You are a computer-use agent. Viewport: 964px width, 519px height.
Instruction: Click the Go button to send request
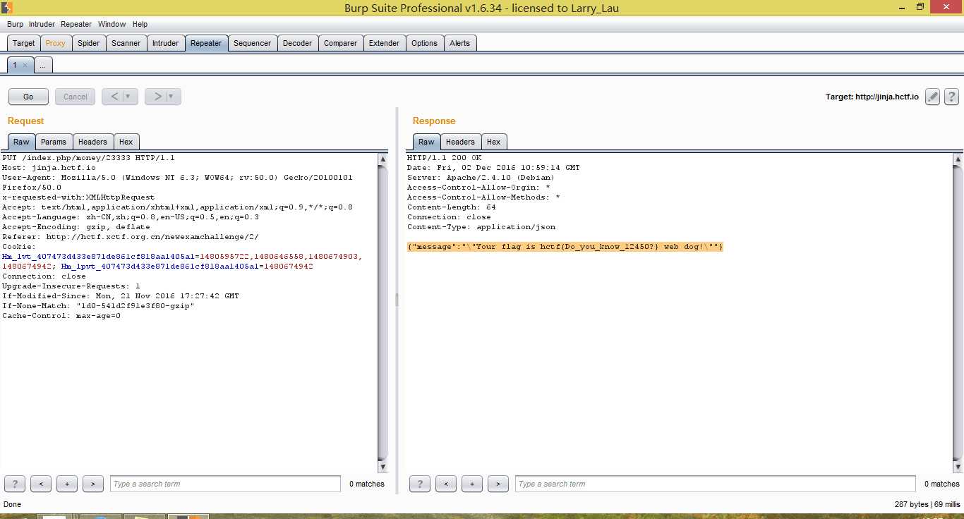(x=28, y=97)
